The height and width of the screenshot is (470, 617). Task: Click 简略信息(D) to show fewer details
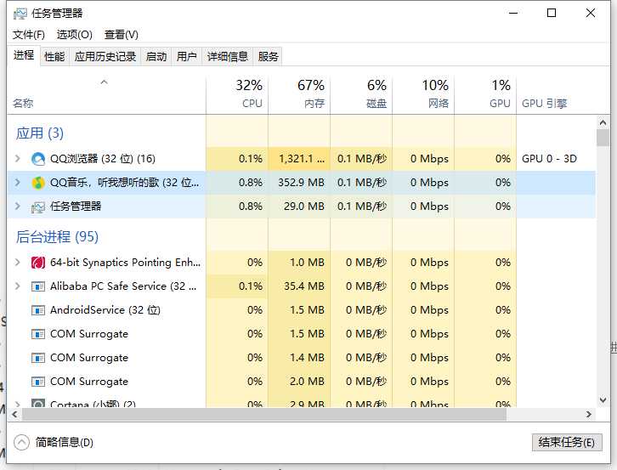tap(64, 443)
